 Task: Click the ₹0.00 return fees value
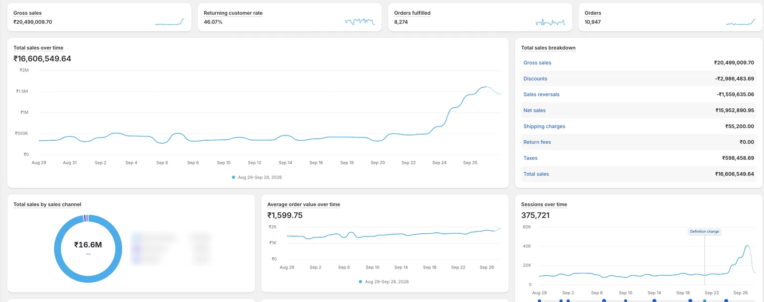[747, 142]
